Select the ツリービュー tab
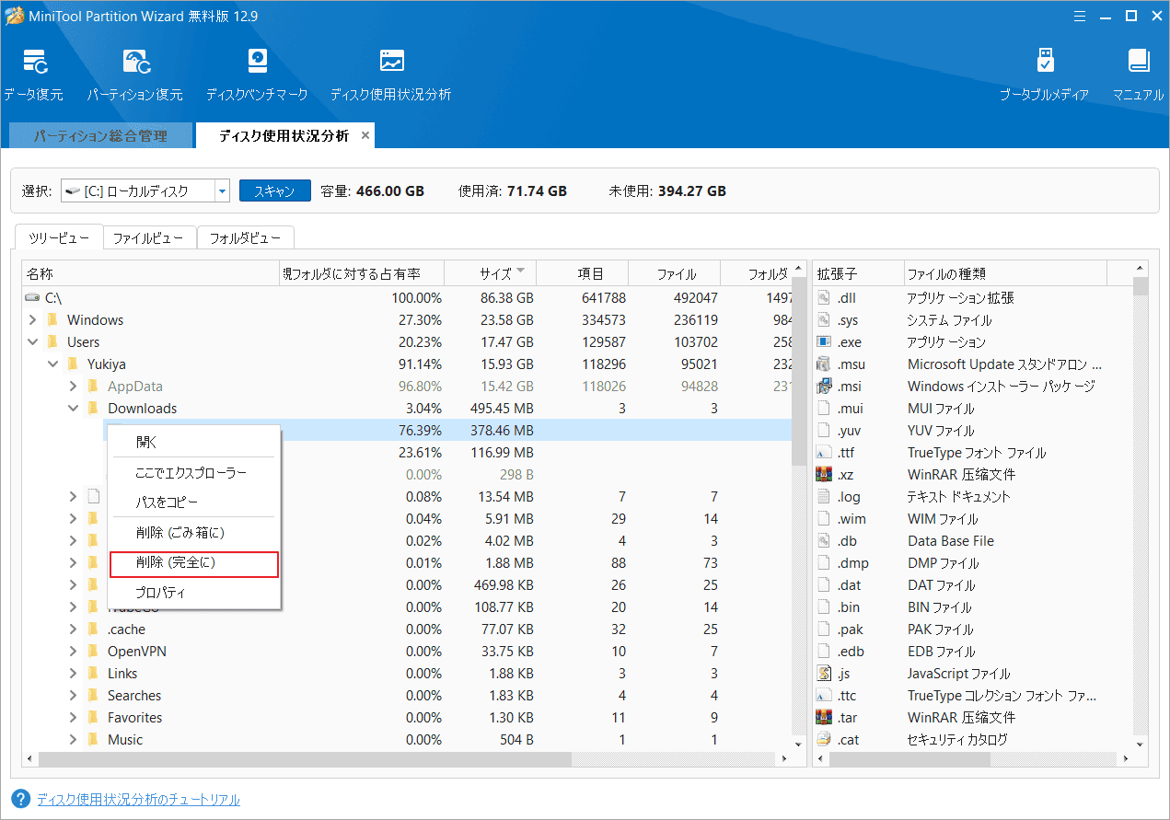 [58, 238]
